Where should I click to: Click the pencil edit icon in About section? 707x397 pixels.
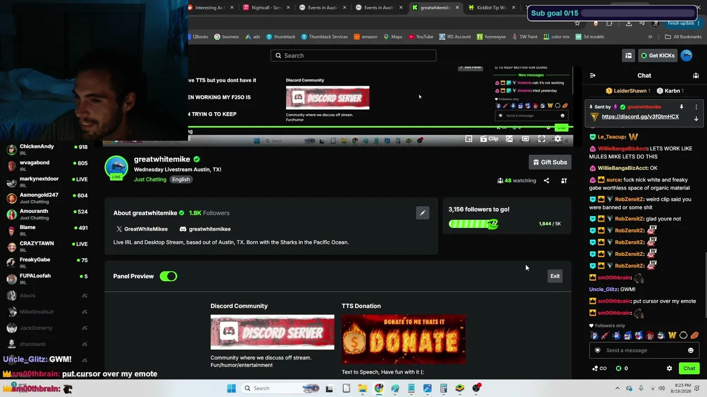pos(423,213)
